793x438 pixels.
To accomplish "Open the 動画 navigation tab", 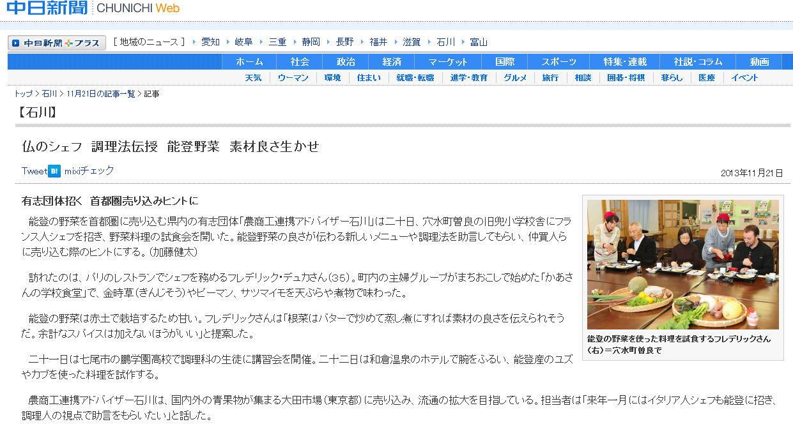I will click(x=759, y=62).
